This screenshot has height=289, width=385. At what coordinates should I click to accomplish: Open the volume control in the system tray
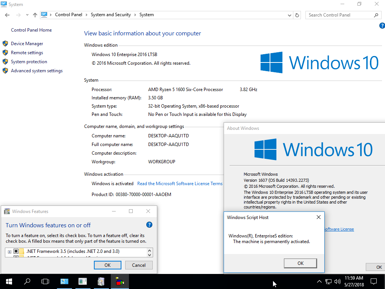[337, 281]
